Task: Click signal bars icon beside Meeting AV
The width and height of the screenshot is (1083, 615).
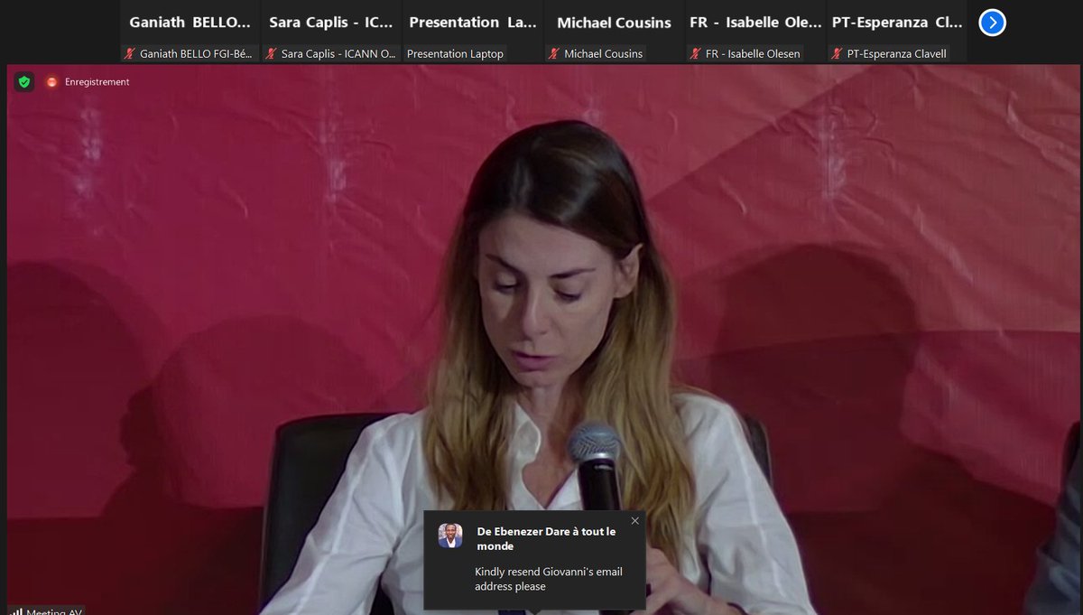Action: click(15, 611)
